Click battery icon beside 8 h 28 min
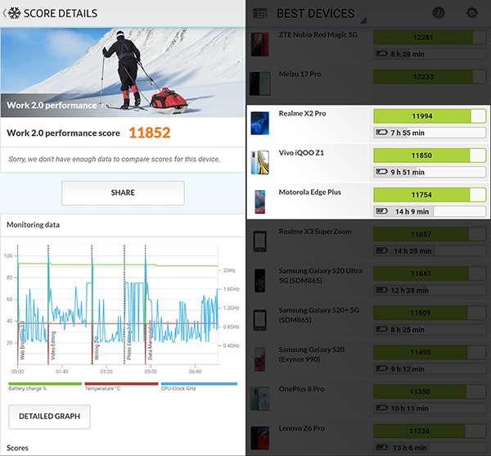 [x=381, y=54]
